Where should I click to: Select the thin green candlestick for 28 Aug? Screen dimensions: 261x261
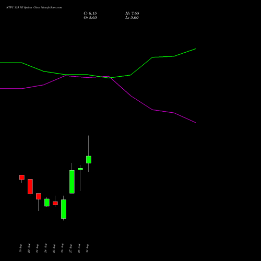coord(80,169)
